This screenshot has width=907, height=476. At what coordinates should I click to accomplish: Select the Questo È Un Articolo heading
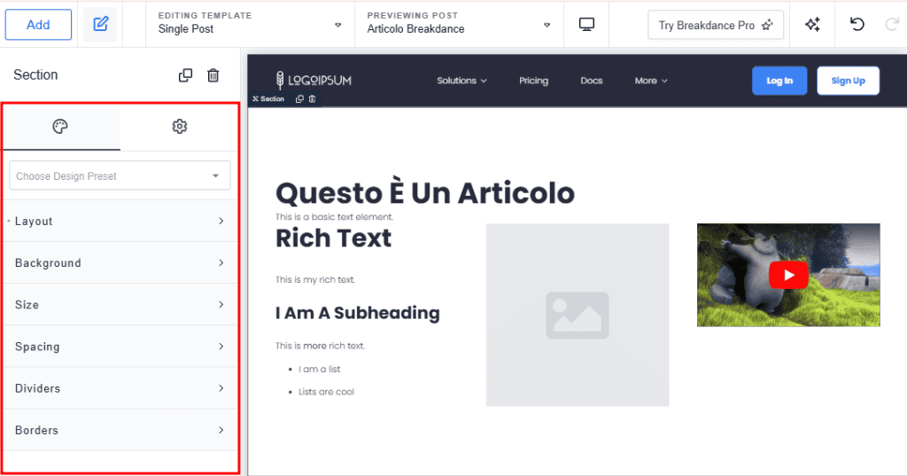tap(425, 193)
